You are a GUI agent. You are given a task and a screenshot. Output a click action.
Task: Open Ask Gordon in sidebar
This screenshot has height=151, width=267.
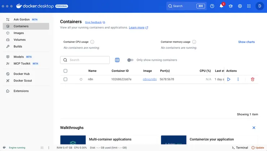click(26, 19)
